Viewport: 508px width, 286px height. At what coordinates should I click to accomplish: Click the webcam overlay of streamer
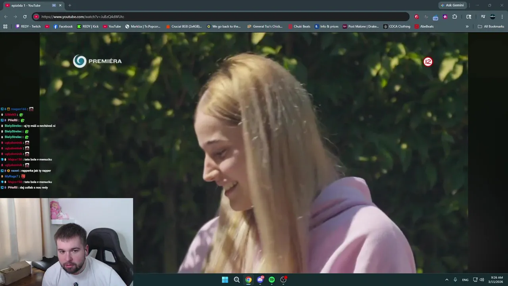pos(66,242)
